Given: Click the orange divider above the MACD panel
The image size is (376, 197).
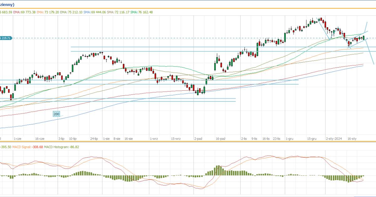Looking at the screenshot, I should click(x=188, y=142).
